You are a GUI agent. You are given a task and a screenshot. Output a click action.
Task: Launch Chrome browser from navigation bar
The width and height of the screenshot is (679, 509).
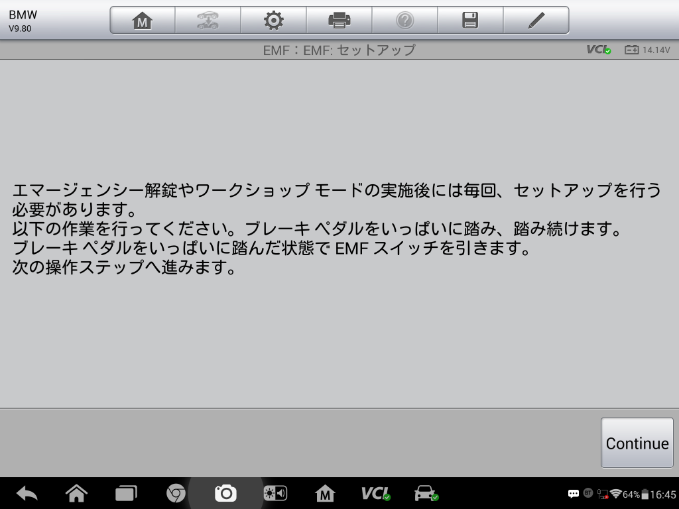[176, 493]
